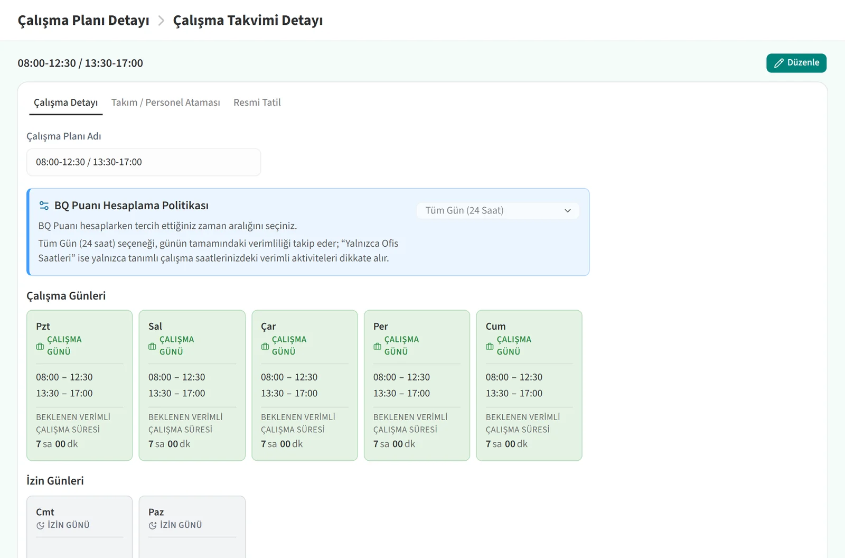Screen dimensions: 845x558
Task: Click the 08:00 – 12:30 slot in Çar card
Action: click(289, 377)
